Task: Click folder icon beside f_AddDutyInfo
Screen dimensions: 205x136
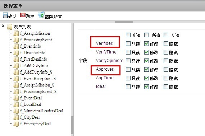Action: tap(16, 66)
